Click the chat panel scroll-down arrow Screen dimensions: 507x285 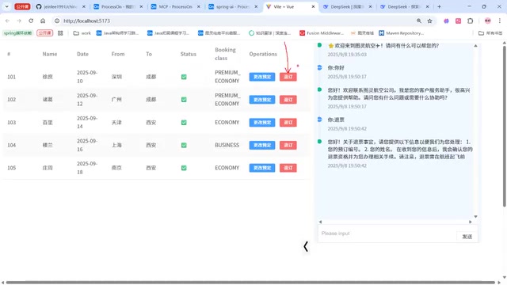click(x=475, y=216)
